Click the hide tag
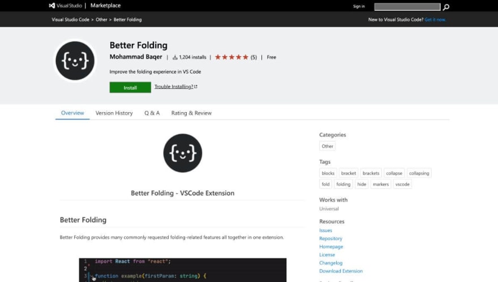Image resolution: width=498 pixels, height=282 pixels. 362,185
